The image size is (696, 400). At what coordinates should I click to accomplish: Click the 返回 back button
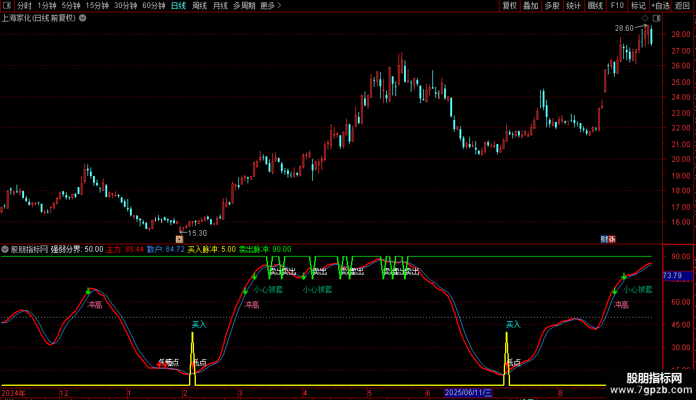tap(682, 6)
